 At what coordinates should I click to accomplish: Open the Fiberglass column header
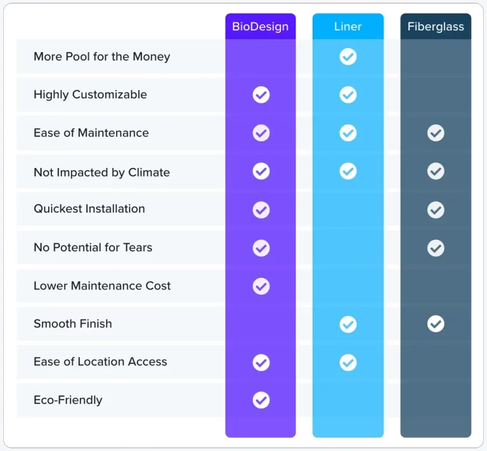[436, 27]
